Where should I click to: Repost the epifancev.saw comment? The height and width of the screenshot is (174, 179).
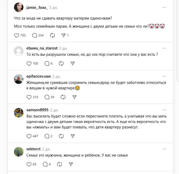[x=63, y=97]
